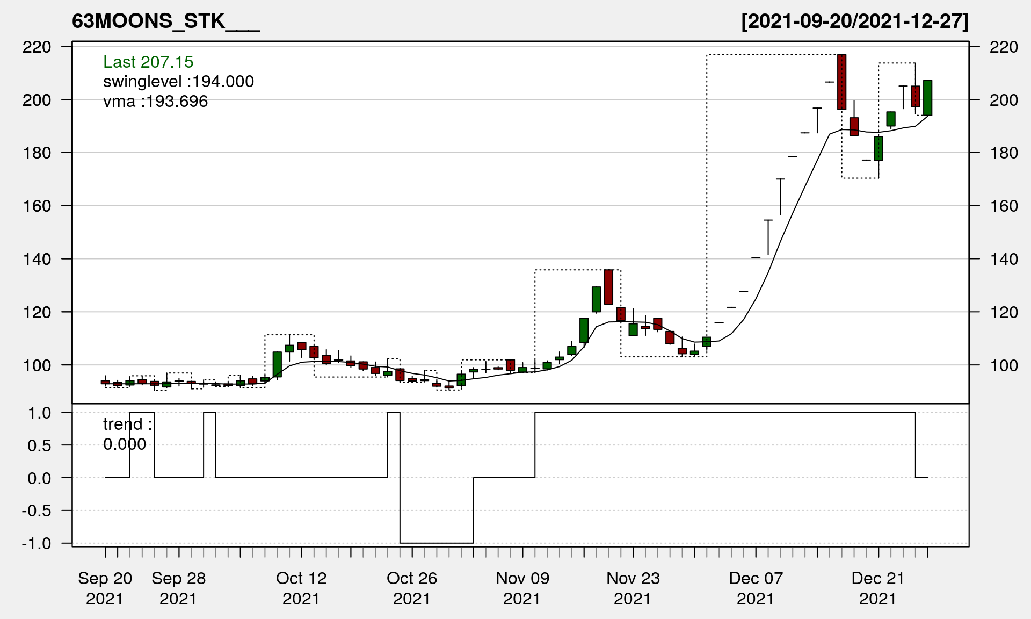Viewport: 1031px width, 619px height.
Task: Click the vma :193.696 label
Action: [155, 101]
